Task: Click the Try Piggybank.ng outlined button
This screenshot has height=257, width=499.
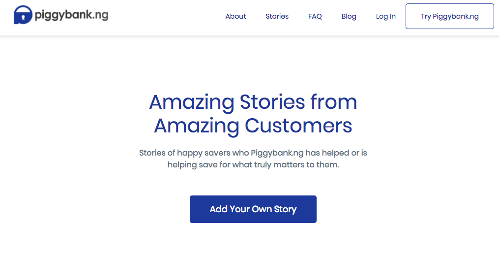Action: tap(450, 16)
